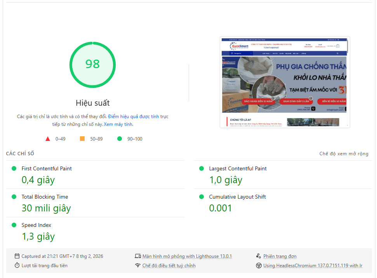377x278 pixels.
Task: Click the '1,0 giây' LCP value
Action: [x=226, y=180]
